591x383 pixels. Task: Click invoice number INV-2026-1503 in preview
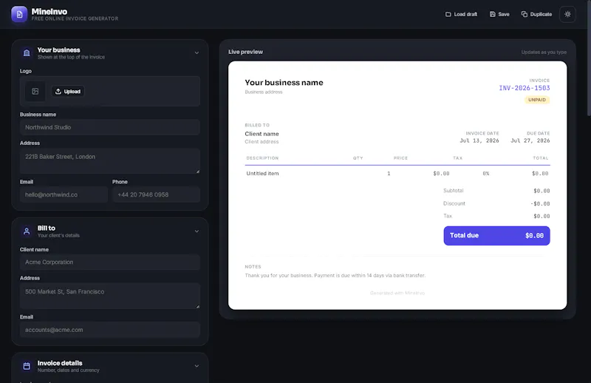click(525, 88)
